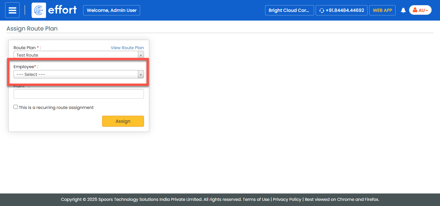Expand the Employee dropdown arrow
The width and height of the screenshot is (440, 206).
coord(140,75)
